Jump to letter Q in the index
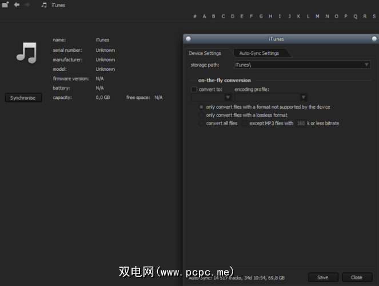 (x=356, y=17)
